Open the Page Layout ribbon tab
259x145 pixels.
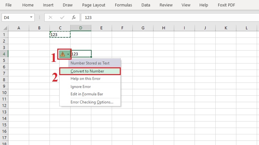94,5
